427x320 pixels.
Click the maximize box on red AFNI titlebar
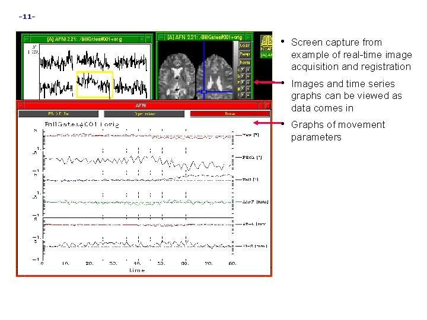coord(267,105)
